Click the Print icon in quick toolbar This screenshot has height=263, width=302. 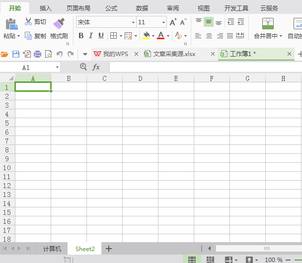click(37, 54)
